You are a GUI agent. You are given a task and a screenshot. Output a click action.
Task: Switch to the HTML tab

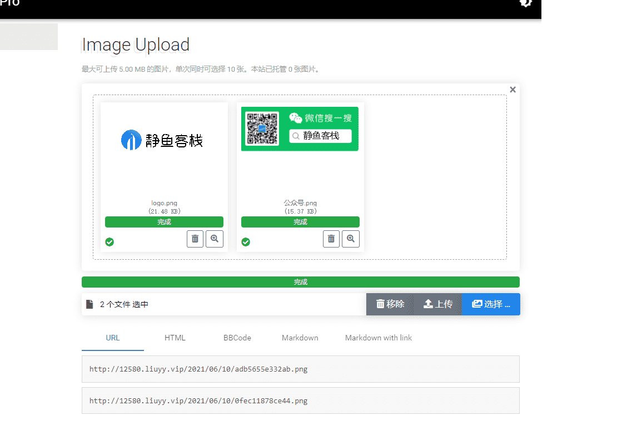coord(175,338)
